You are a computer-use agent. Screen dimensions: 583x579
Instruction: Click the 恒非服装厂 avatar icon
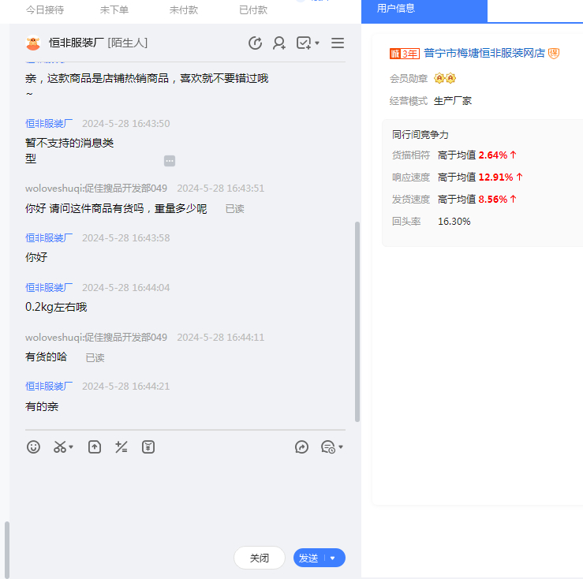[33, 43]
